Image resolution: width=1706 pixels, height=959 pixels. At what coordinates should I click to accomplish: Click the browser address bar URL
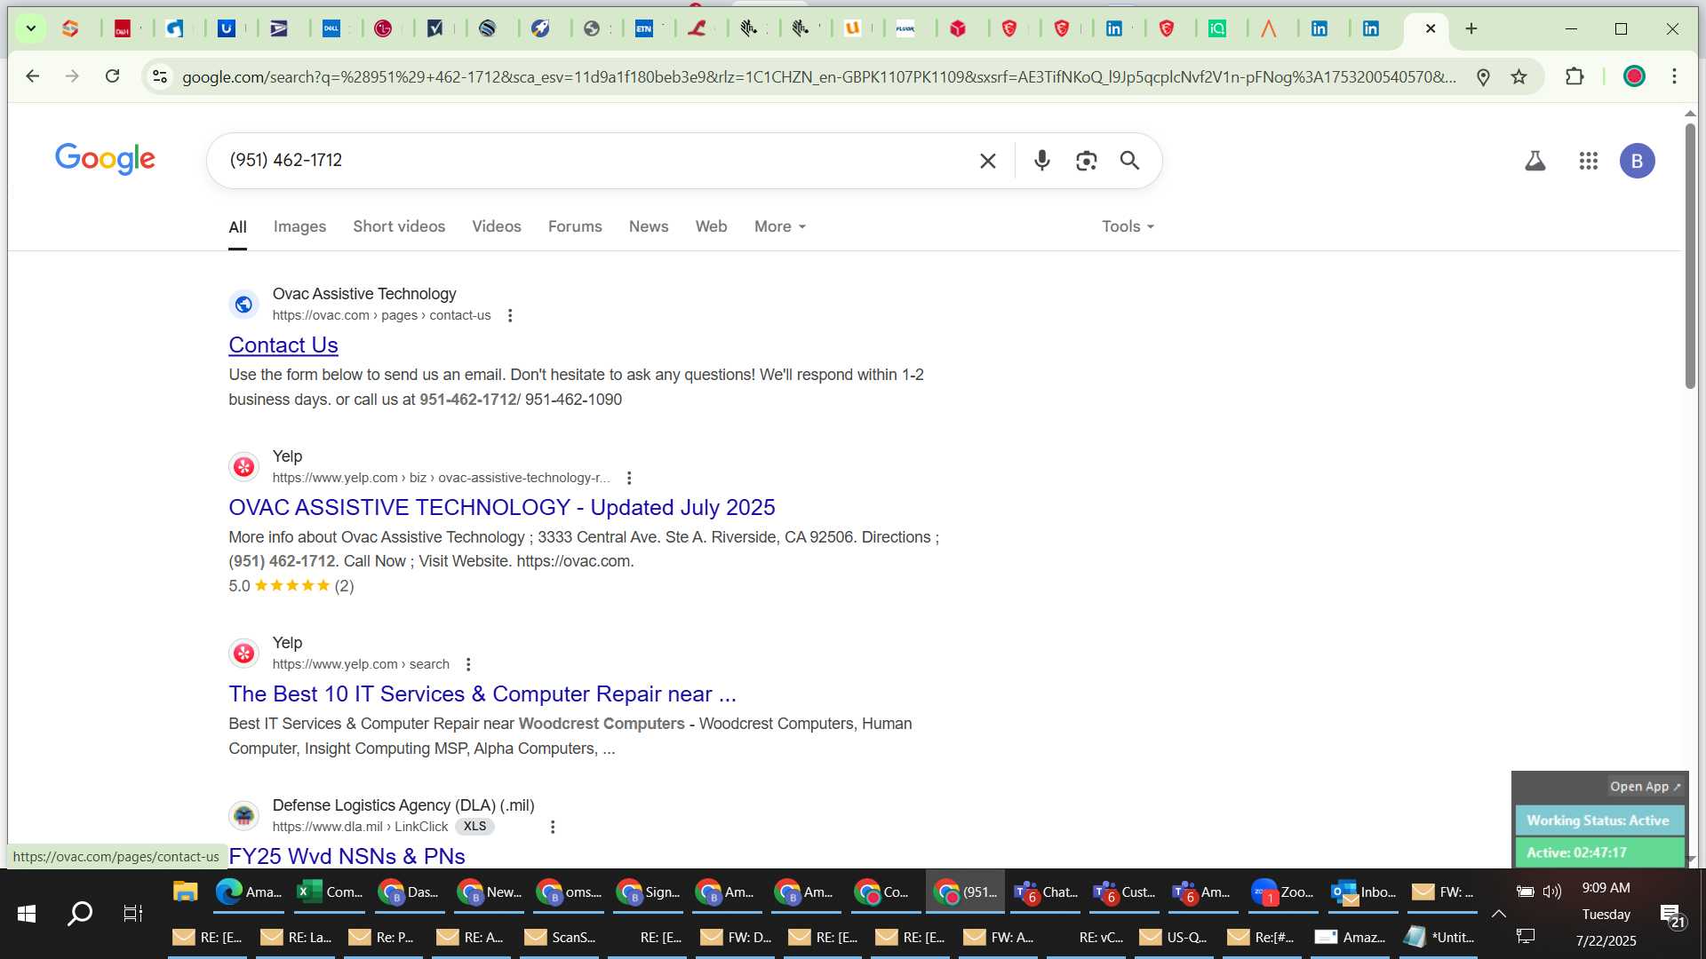(x=818, y=77)
